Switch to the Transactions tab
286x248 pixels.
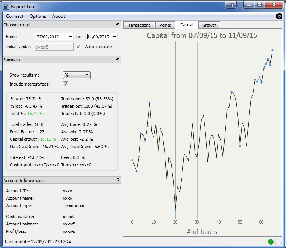click(139, 25)
